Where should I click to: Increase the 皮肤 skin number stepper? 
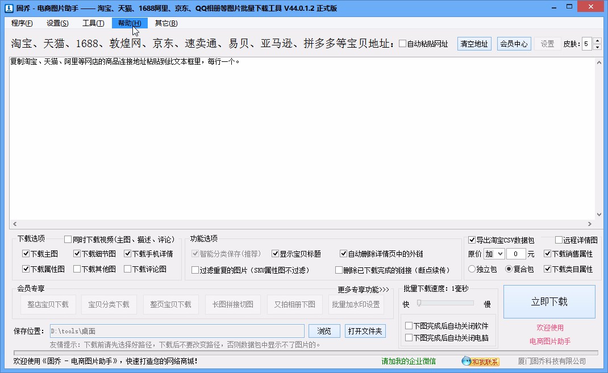pos(597,40)
